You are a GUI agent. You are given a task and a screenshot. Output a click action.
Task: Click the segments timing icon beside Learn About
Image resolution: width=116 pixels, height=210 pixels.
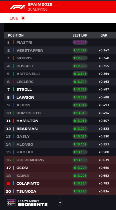[x=11, y=202]
